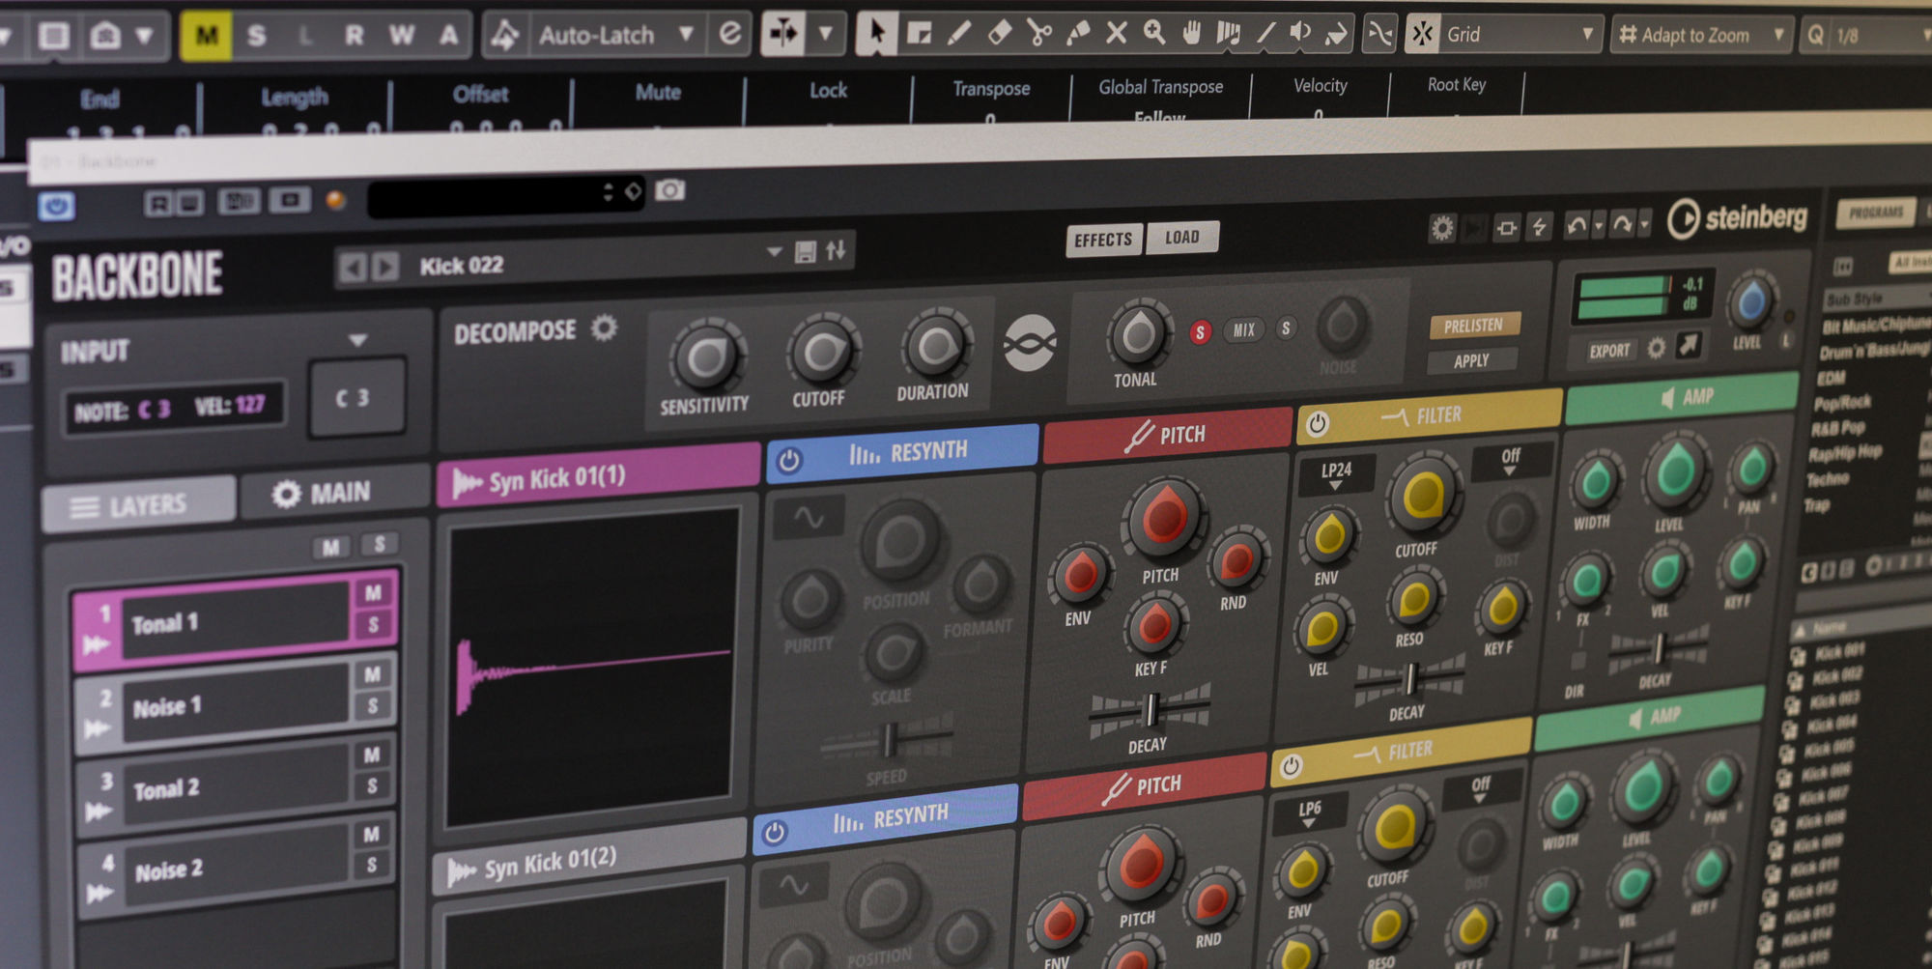
Task: Click the Backbone undo arrow
Action: [x=1577, y=225]
